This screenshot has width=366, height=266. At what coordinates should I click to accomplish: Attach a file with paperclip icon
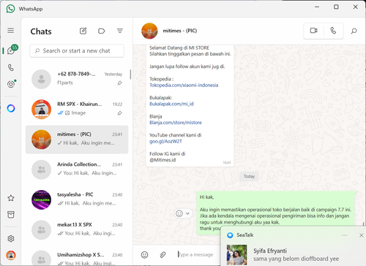click(x=163, y=255)
